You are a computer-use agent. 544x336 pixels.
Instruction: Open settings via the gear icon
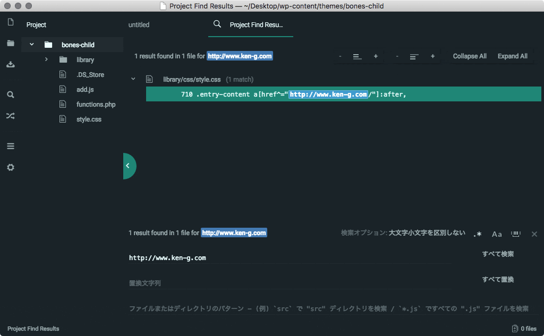(10, 167)
